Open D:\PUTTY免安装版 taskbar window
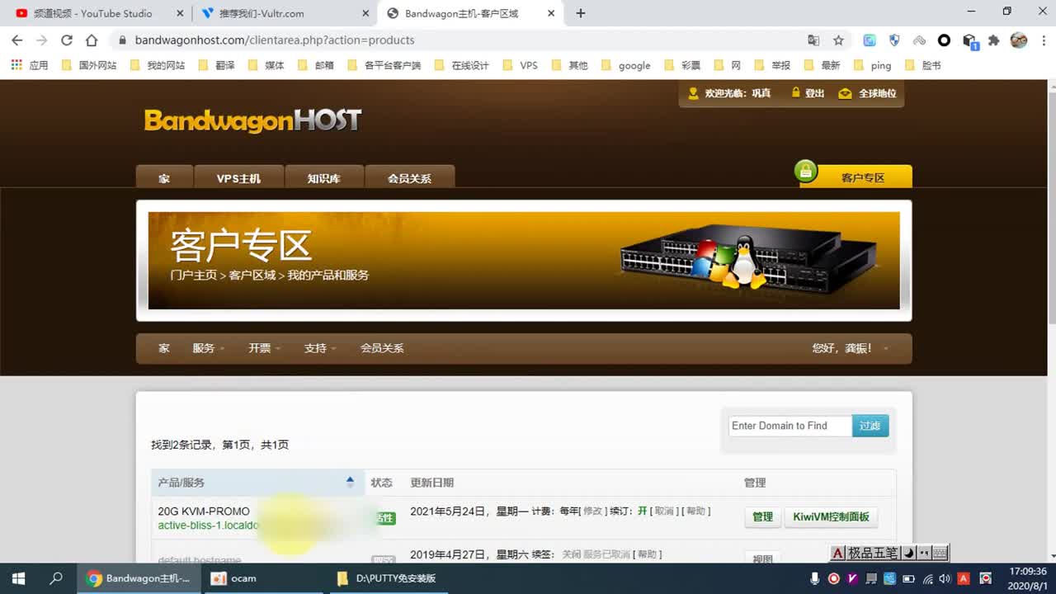1056x594 pixels. tap(388, 578)
